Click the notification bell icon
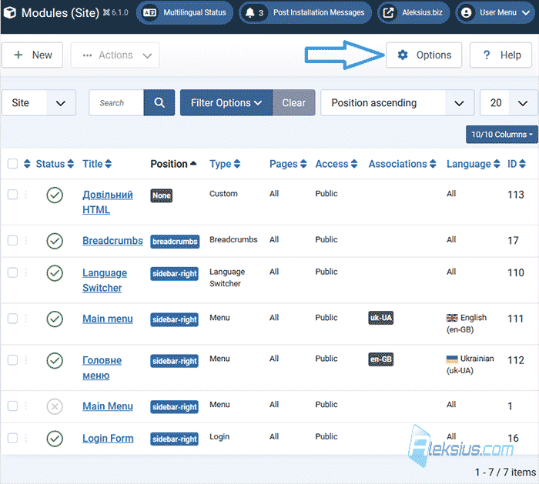Image resolution: width=539 pixels, height=484 pixels. [x=250, y=13]
